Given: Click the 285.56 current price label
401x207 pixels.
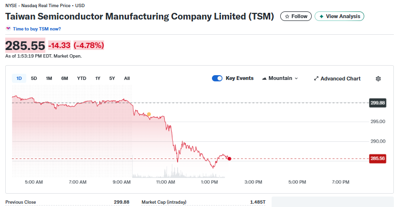Looking at the screenshot, I should click(x=377, y=158).
